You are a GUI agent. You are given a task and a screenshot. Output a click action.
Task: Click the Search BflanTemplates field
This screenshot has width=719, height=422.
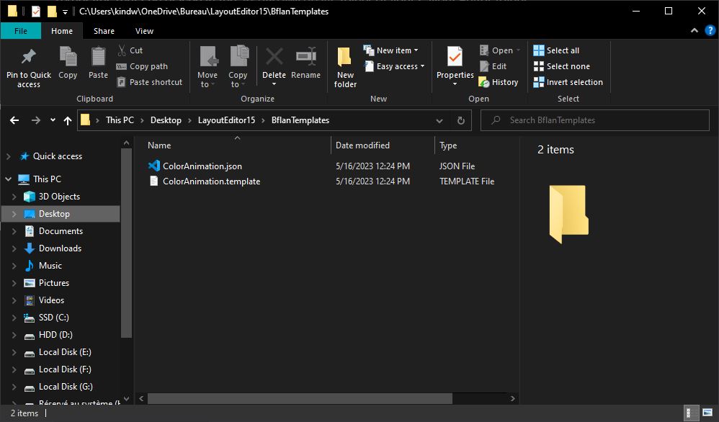598,120
